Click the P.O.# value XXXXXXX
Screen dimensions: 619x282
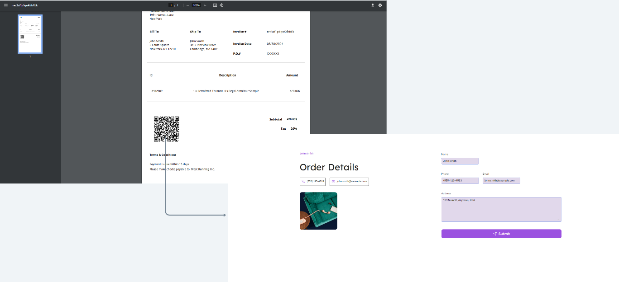273,54
